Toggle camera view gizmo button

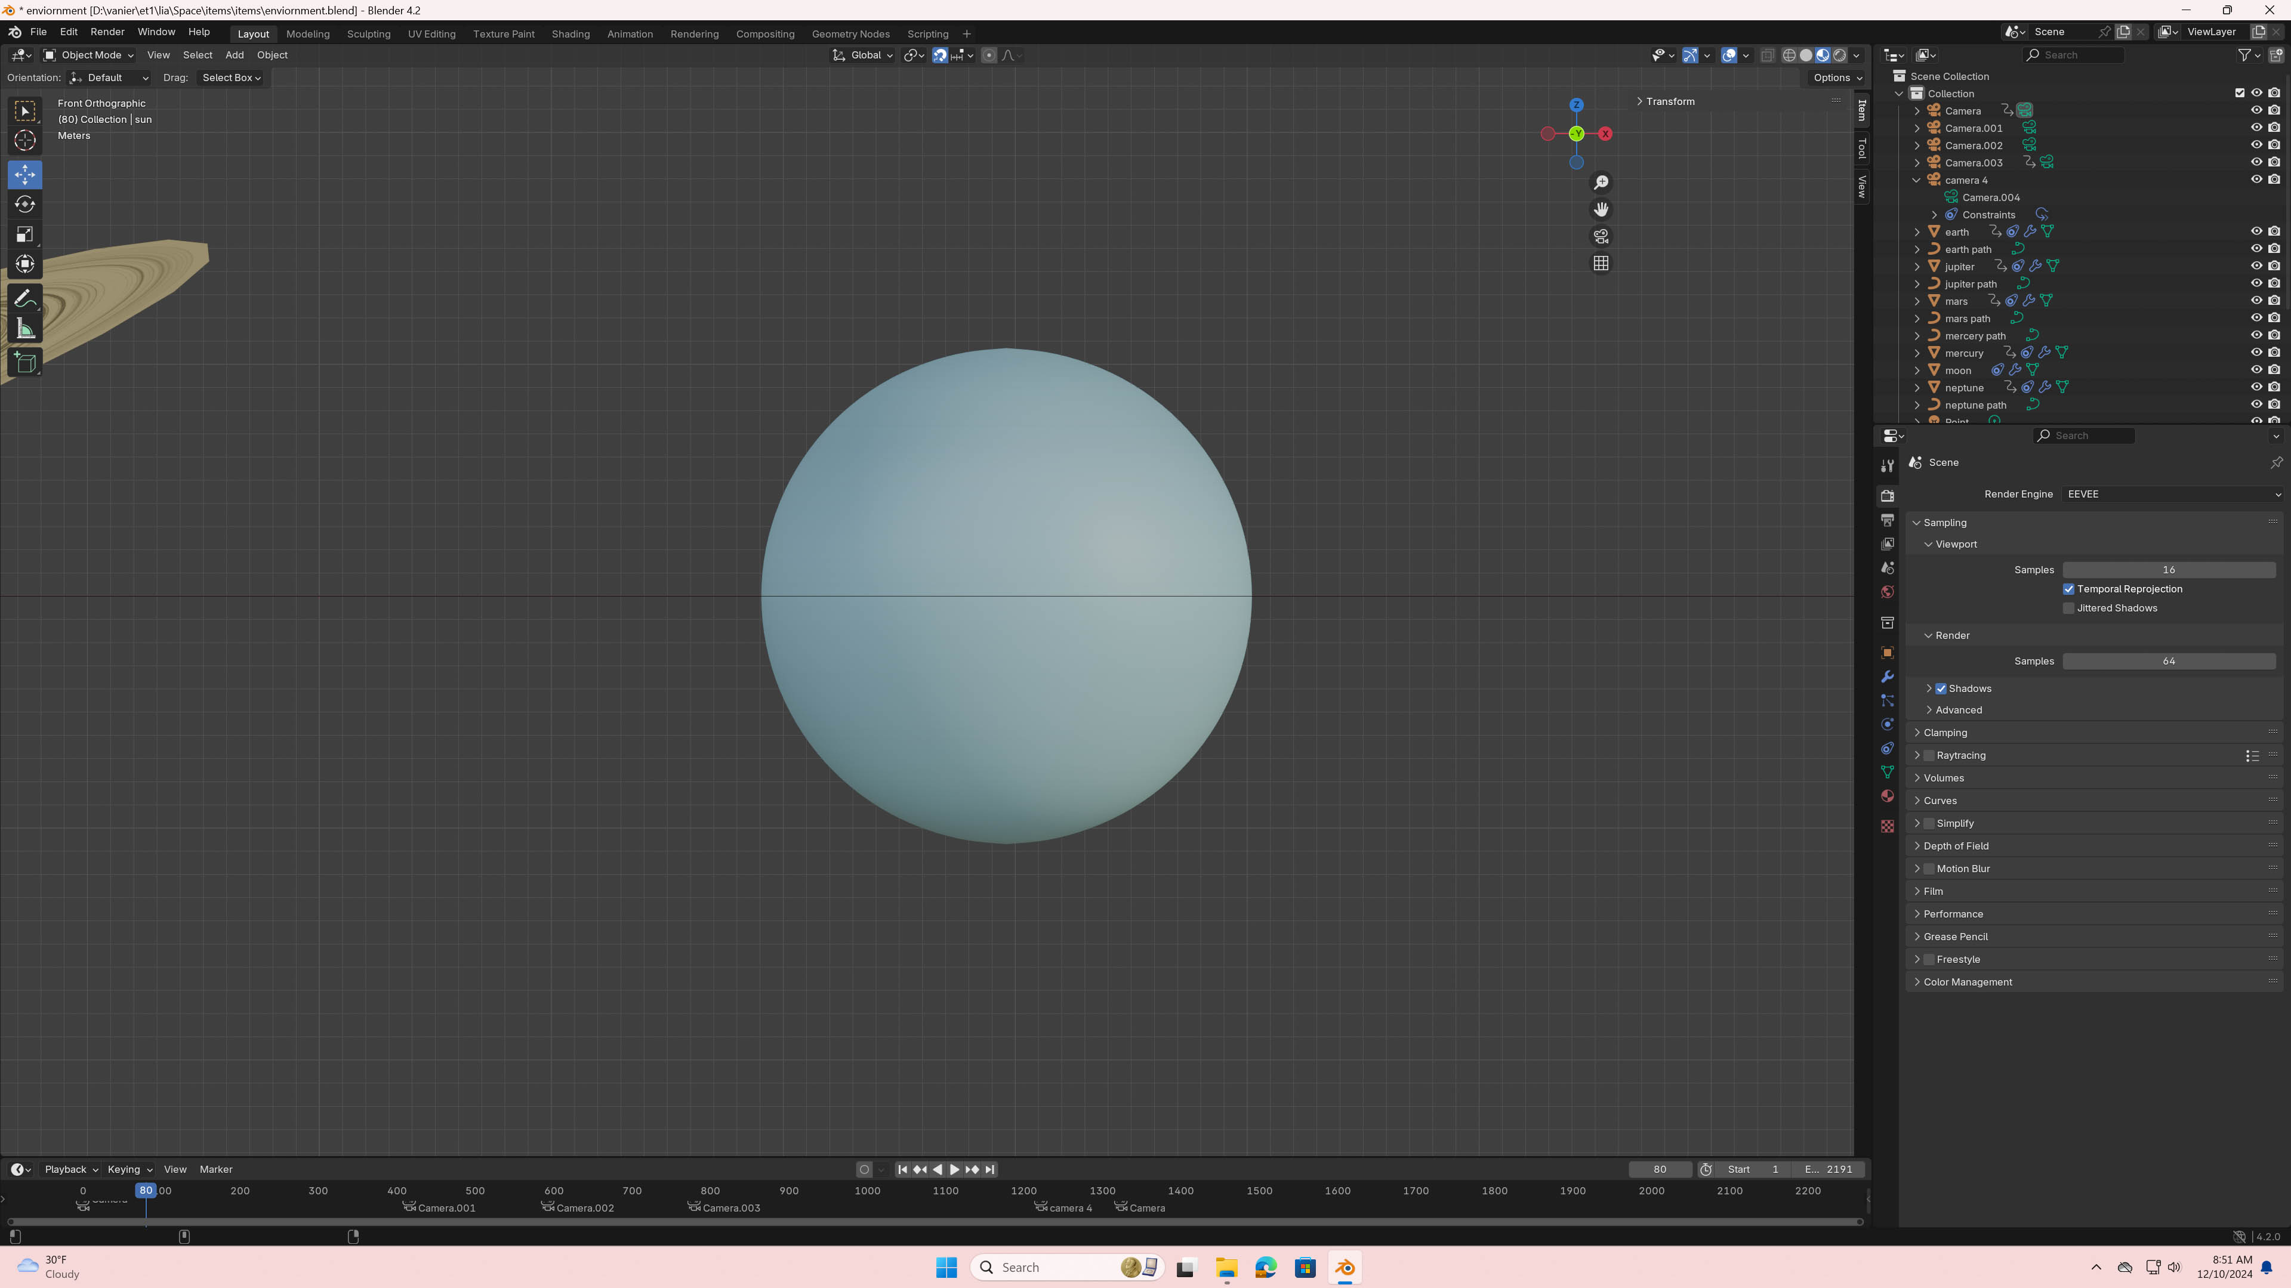[x=1601, y=236]
